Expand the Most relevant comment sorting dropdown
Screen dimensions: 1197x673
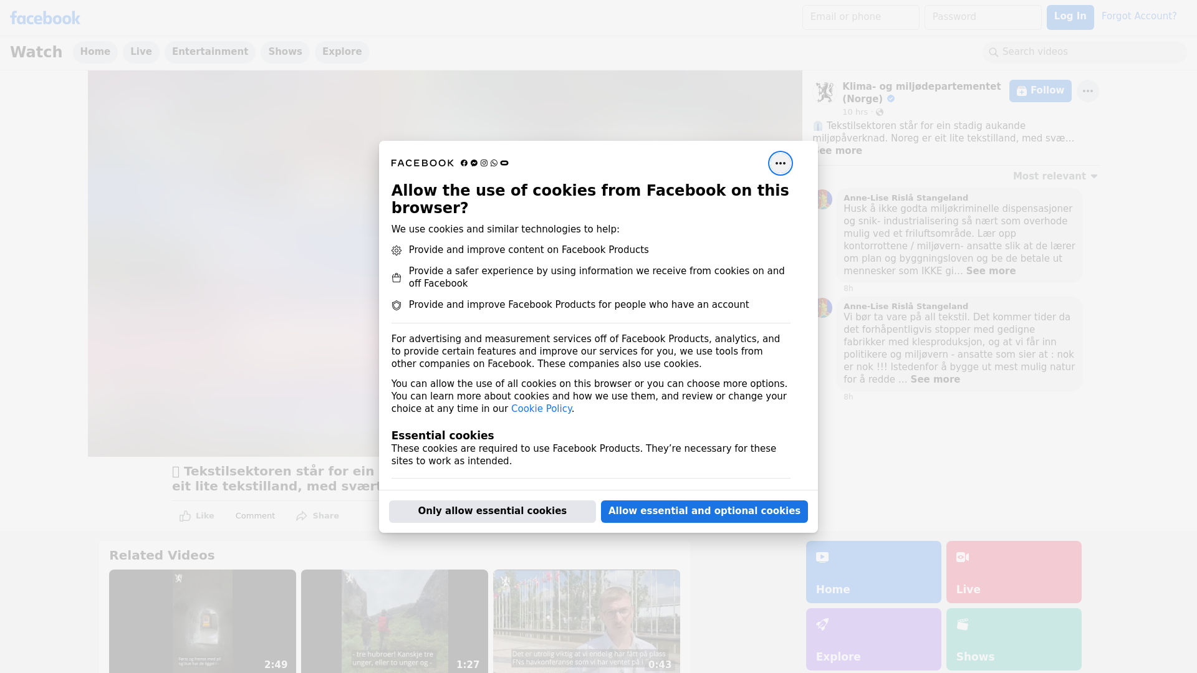coord(1055,176)
